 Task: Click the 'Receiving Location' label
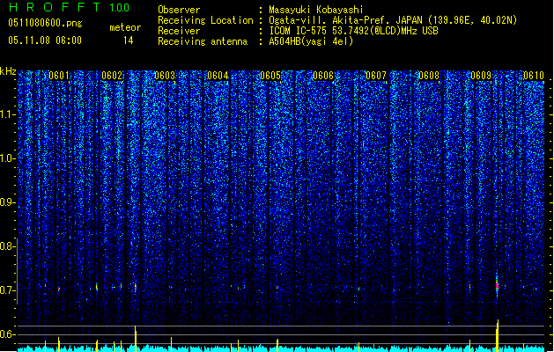pyautogui.click(x=205, y=20)
